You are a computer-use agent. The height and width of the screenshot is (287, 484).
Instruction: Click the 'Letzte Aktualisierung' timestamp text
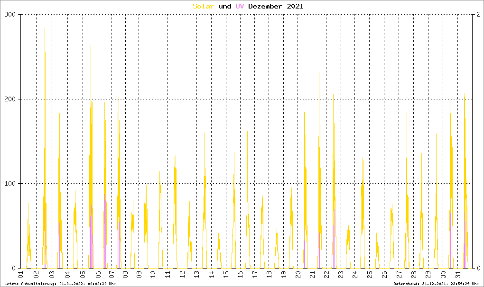click(x=60, y=284)
